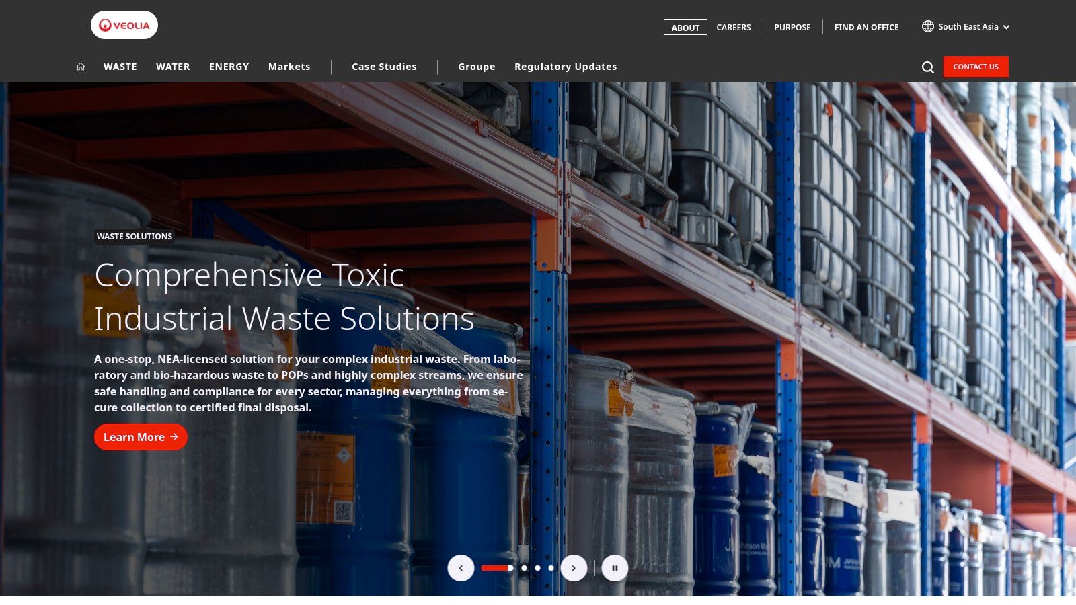Expand the South East Asia region dropdown
Viewport: 1076px width, 605px height.
[966, 27]
